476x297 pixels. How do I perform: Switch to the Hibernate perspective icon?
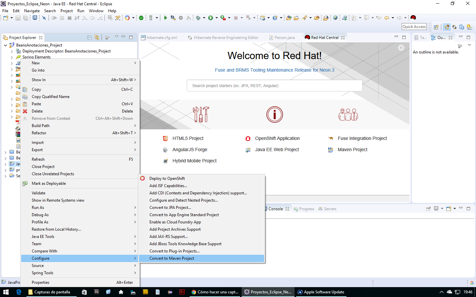(x=455, y=27)
